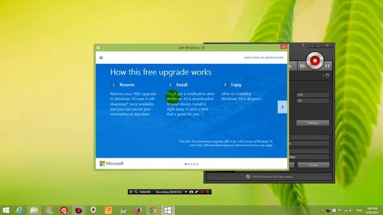Viewport: 383px width, 215px height.
Task: Switch to Get Windows 10 taskbar button
Action: 168,210
